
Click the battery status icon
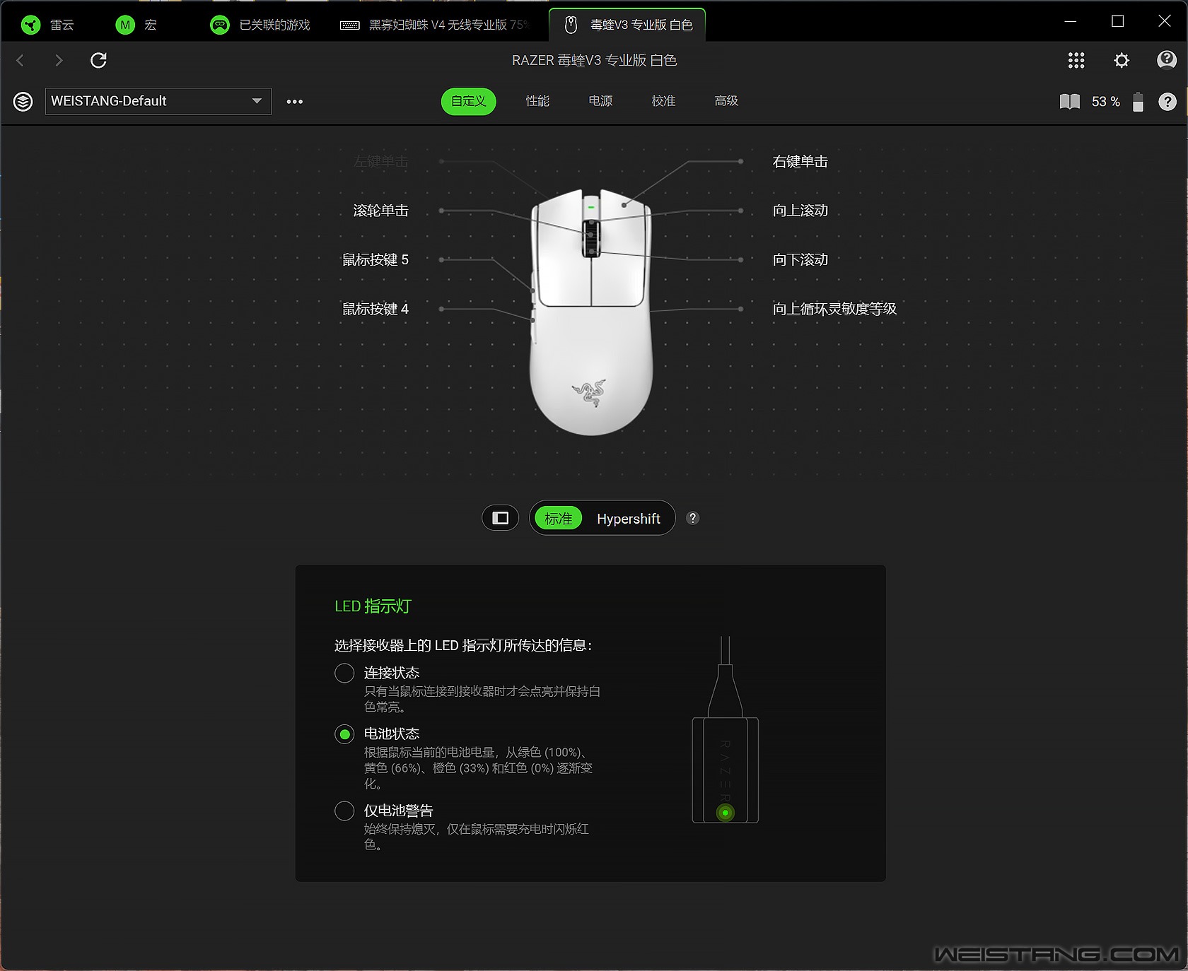[x=1138, y=102]
